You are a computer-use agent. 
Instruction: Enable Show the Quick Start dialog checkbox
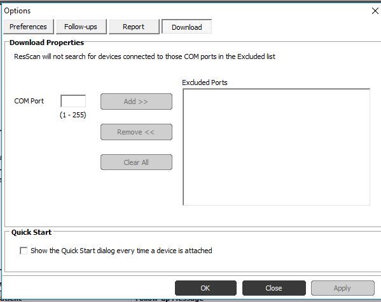pyautogui.click(x=24, y=251)
